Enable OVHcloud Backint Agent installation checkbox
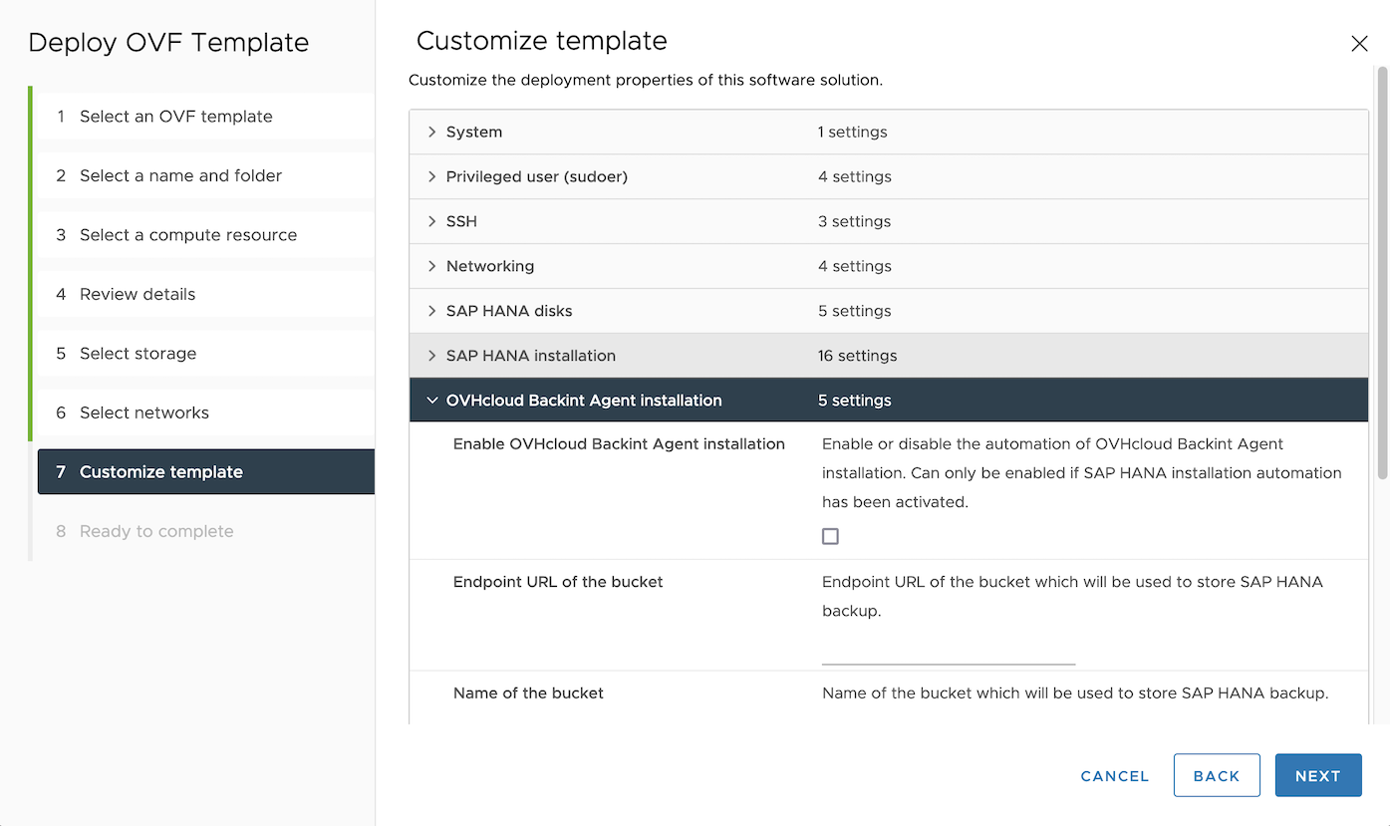Image resolution: width=1390 pixels, height=826 pixels. coord(830,536)
